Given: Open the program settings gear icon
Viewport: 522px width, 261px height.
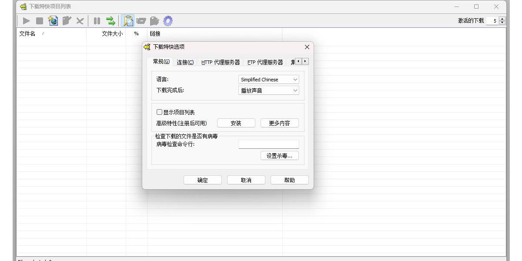Looking at the screenshot, I should tap(168, 20).
